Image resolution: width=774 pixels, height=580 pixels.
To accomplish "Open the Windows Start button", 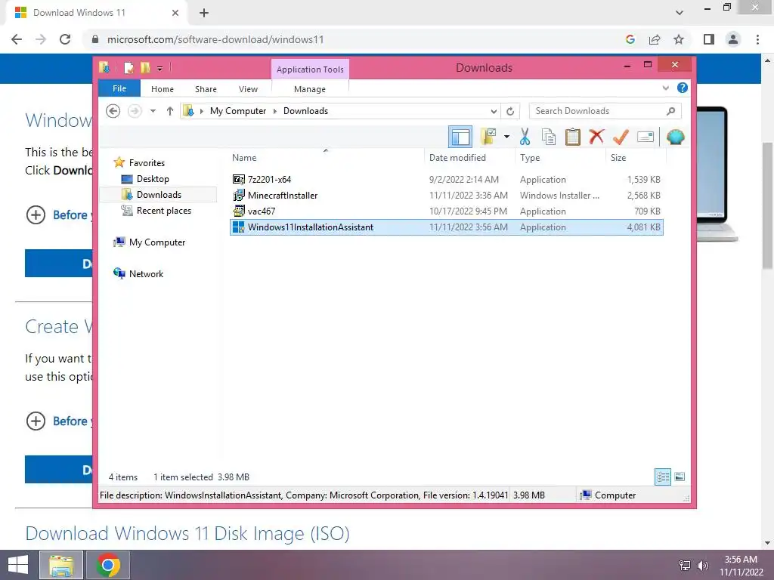I will coord(18,565).
